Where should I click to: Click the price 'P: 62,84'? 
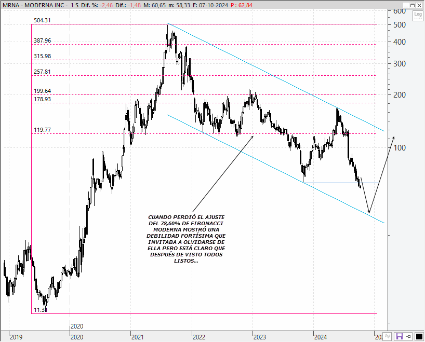[x=242, y=5]
